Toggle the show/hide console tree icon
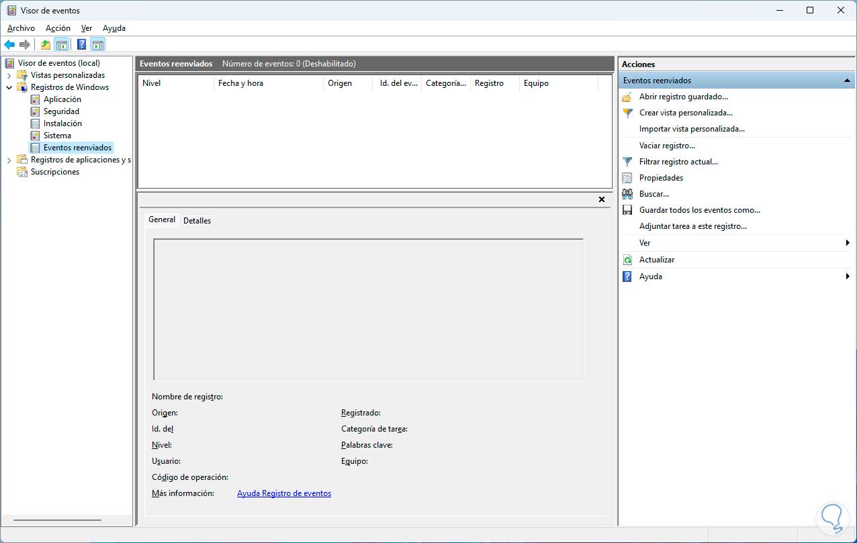The height and width of the screenshot is (543, 857). click(62, 45)
